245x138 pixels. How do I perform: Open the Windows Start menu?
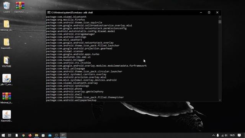point(3,135)
